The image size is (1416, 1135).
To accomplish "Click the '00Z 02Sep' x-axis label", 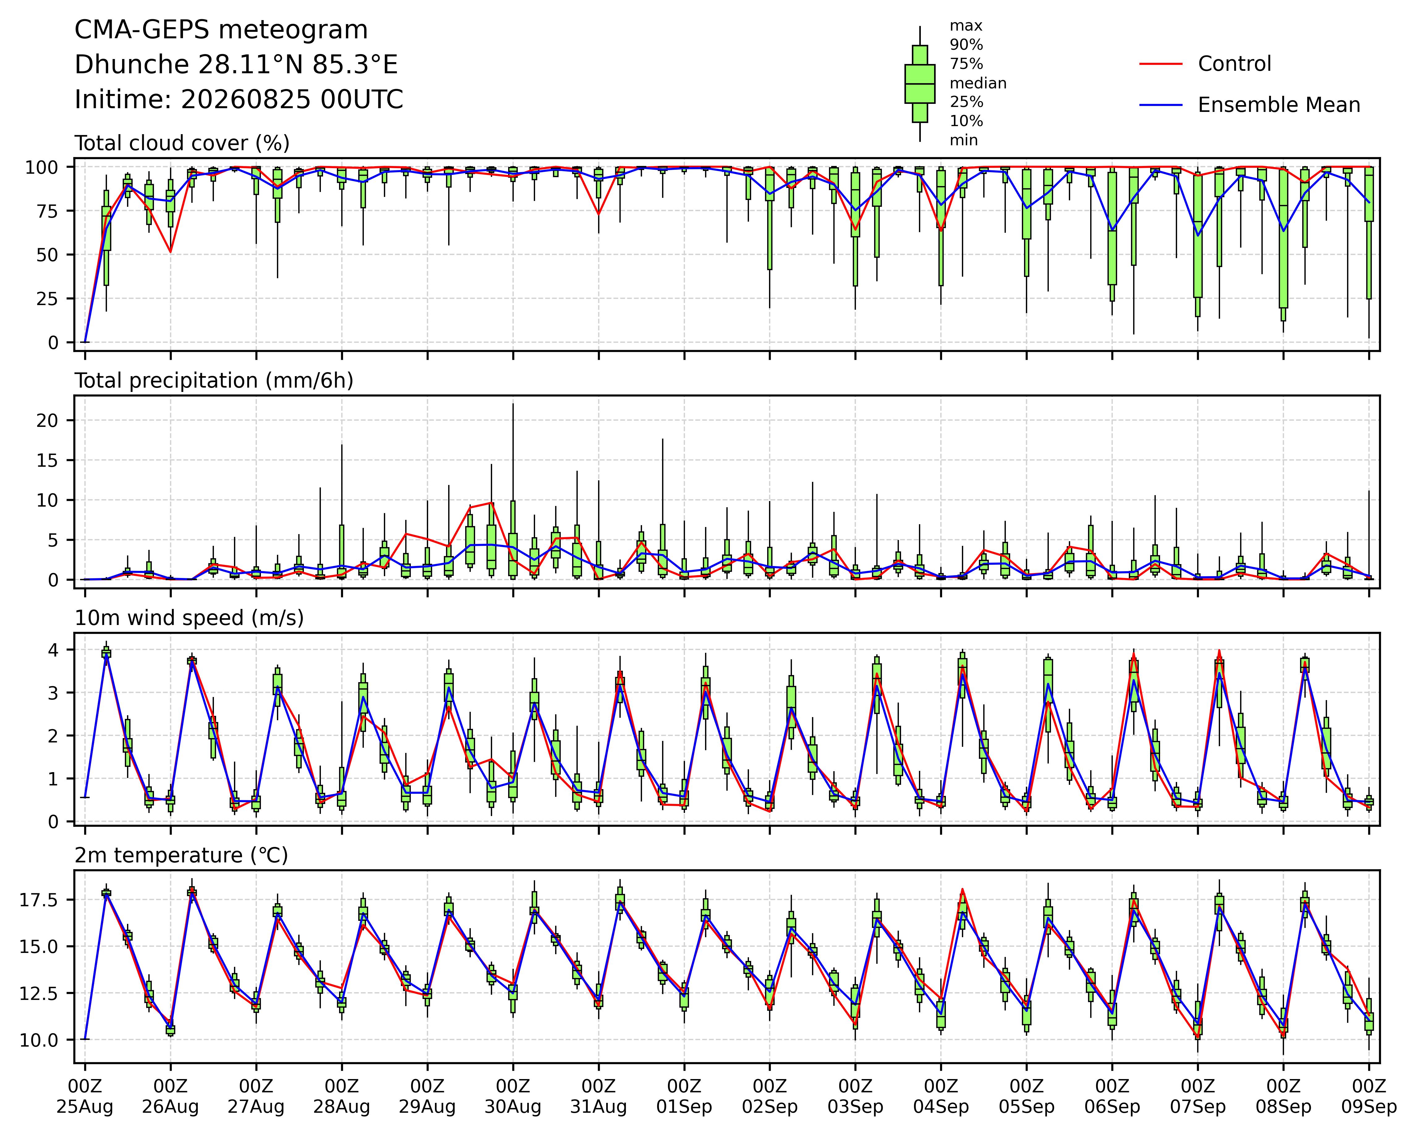I will point(770,1096).
